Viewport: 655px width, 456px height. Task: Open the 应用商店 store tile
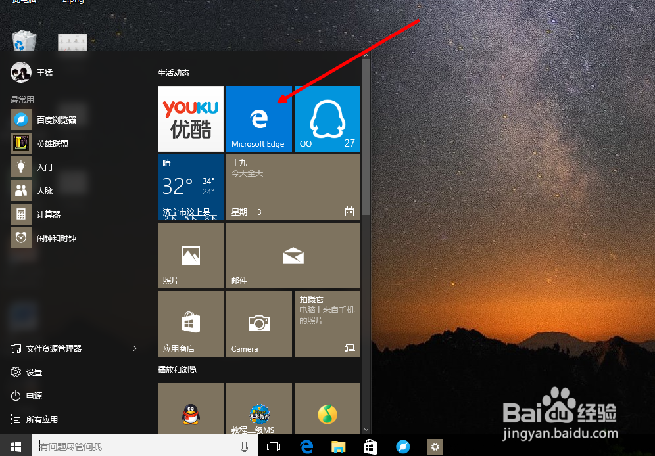pos(191,324)
